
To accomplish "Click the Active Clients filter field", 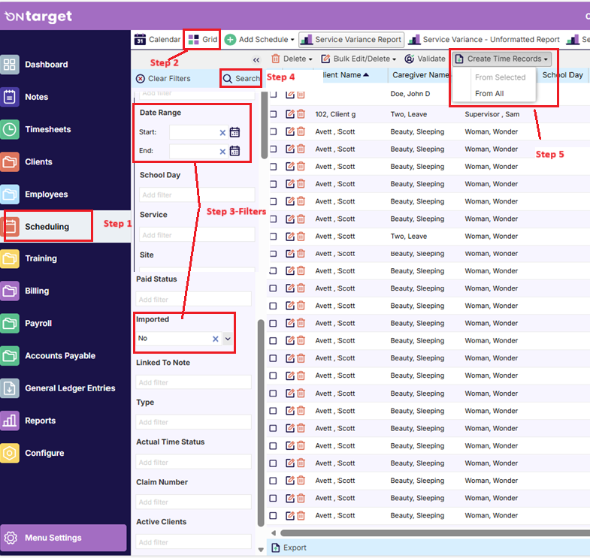I will [193, 541].
